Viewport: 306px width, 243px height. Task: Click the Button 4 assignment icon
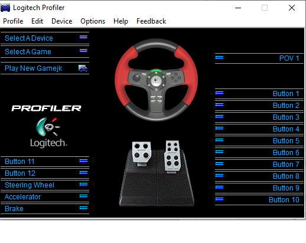pos(219,129)
